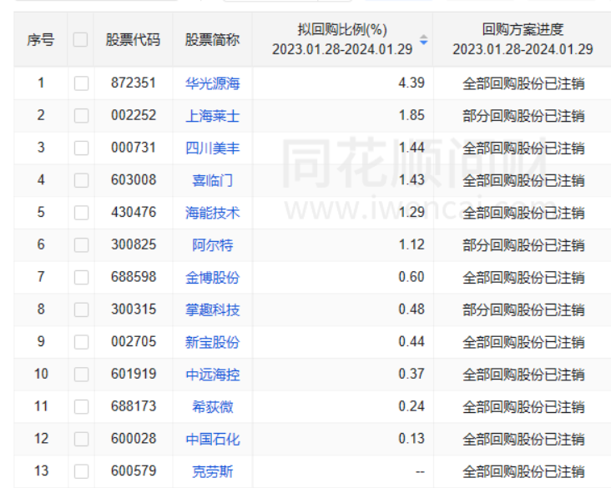Tick the checkbox for 掌趣科技 row
Screen dimensions: 611x488
coord(81,309)
